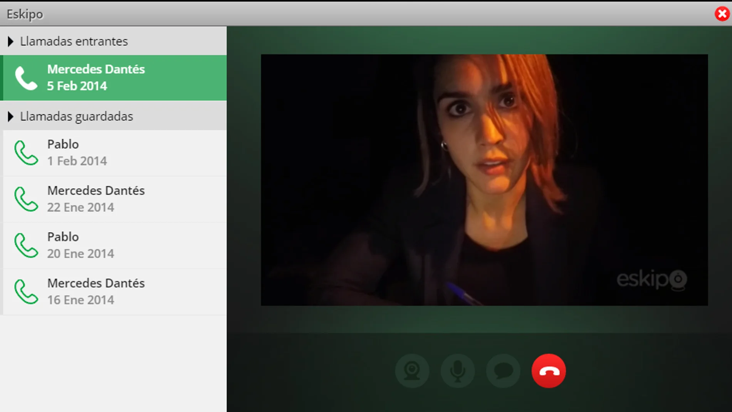Close the Eskipo window
The width and height of the screenshot is (732, 412).
point(722,14)
